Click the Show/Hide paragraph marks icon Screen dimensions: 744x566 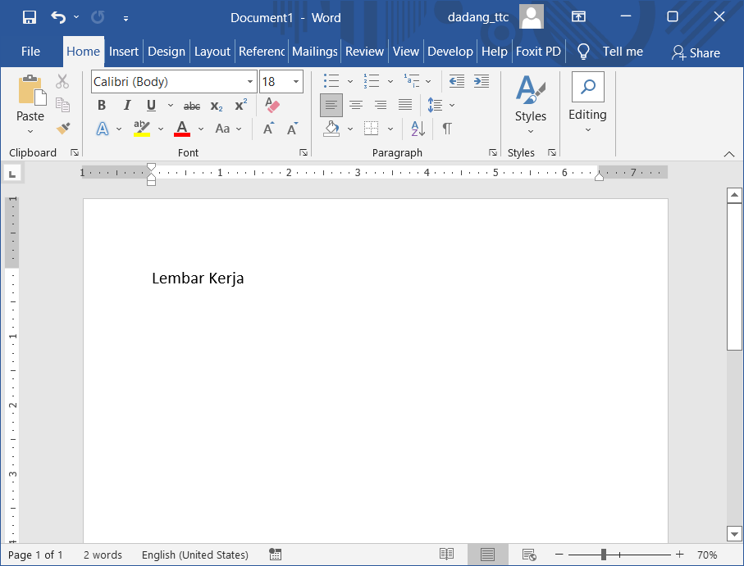pos(447,129)
